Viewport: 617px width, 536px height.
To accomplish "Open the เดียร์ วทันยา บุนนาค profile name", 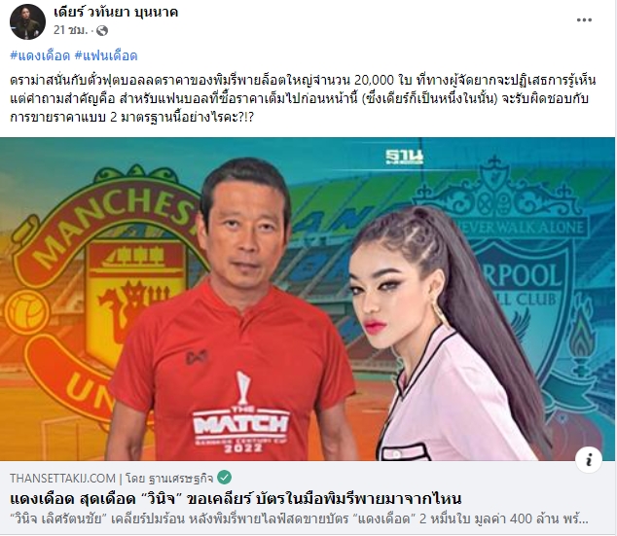I will pyautogui.click(x=116, y=13).
